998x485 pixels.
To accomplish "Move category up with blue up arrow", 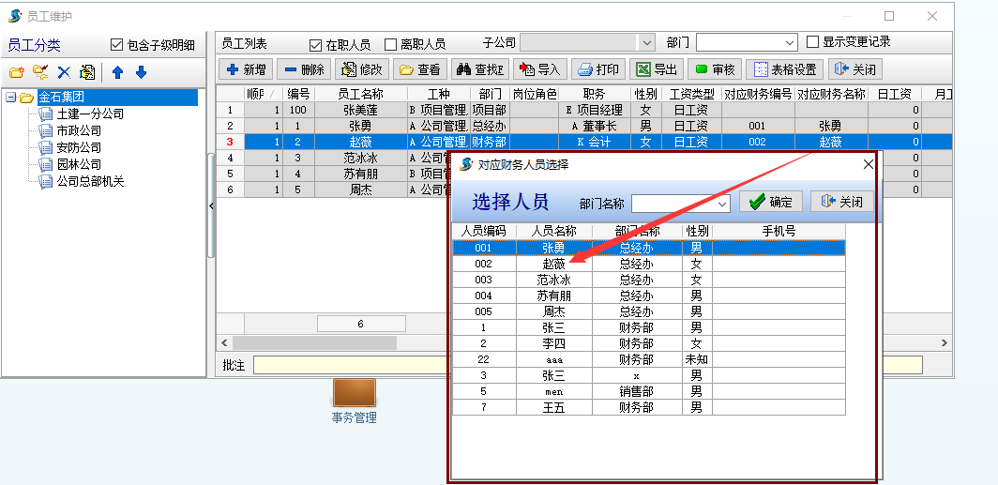I will click(117, 72).
